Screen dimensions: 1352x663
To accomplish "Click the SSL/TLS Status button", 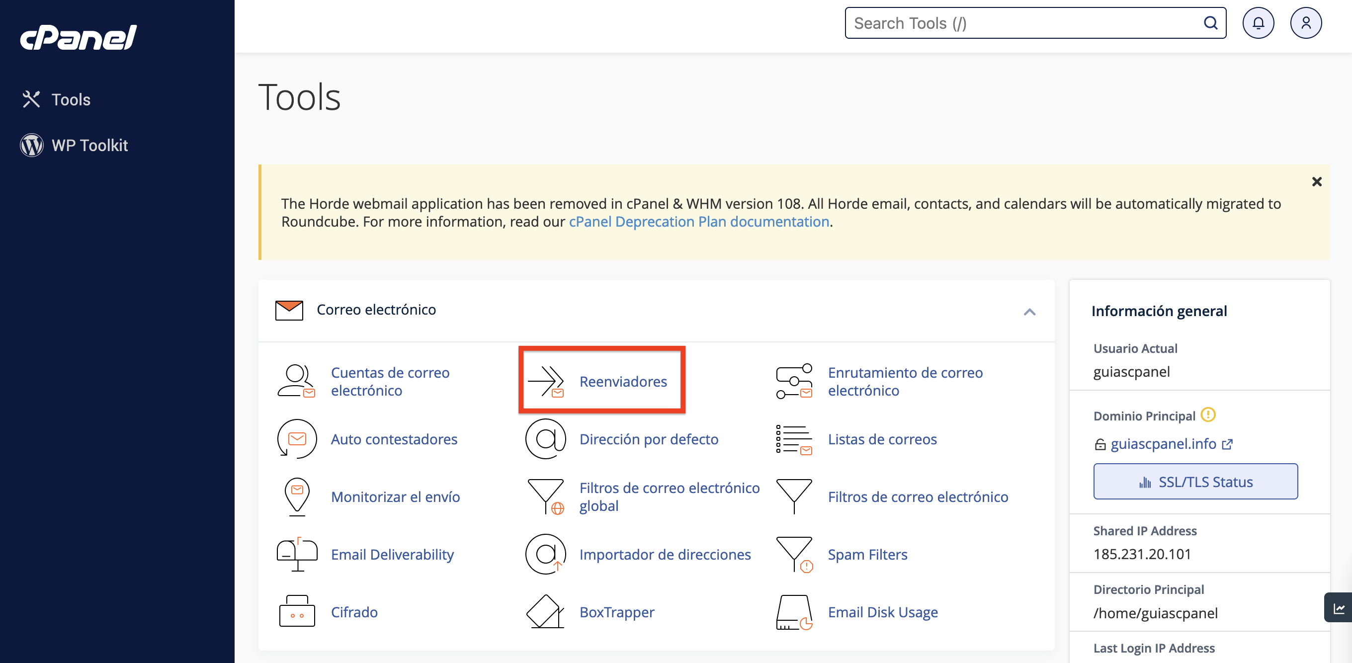I will point(1195,482).
